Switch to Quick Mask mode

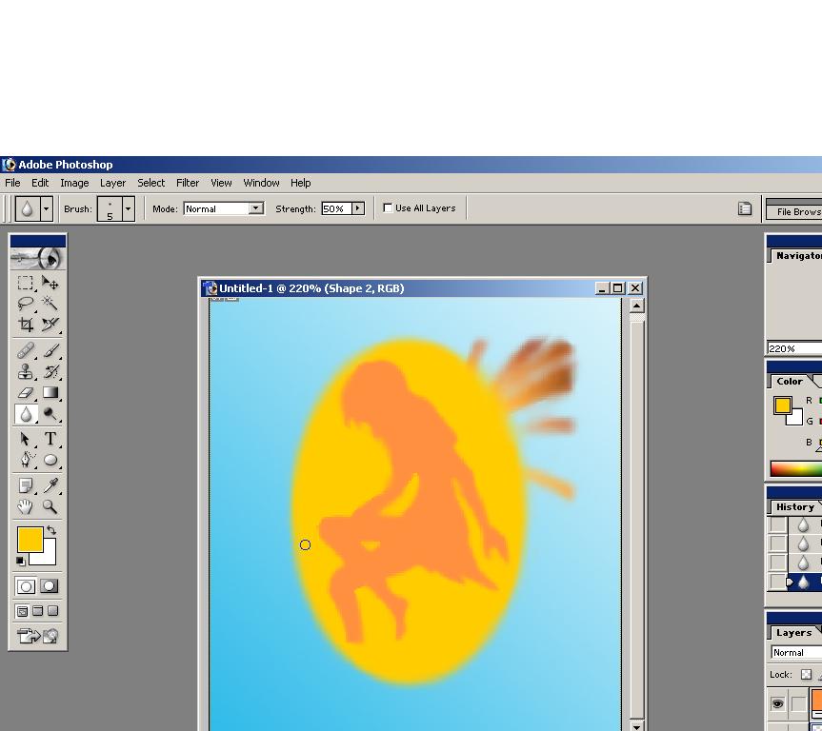pos(50,586)
